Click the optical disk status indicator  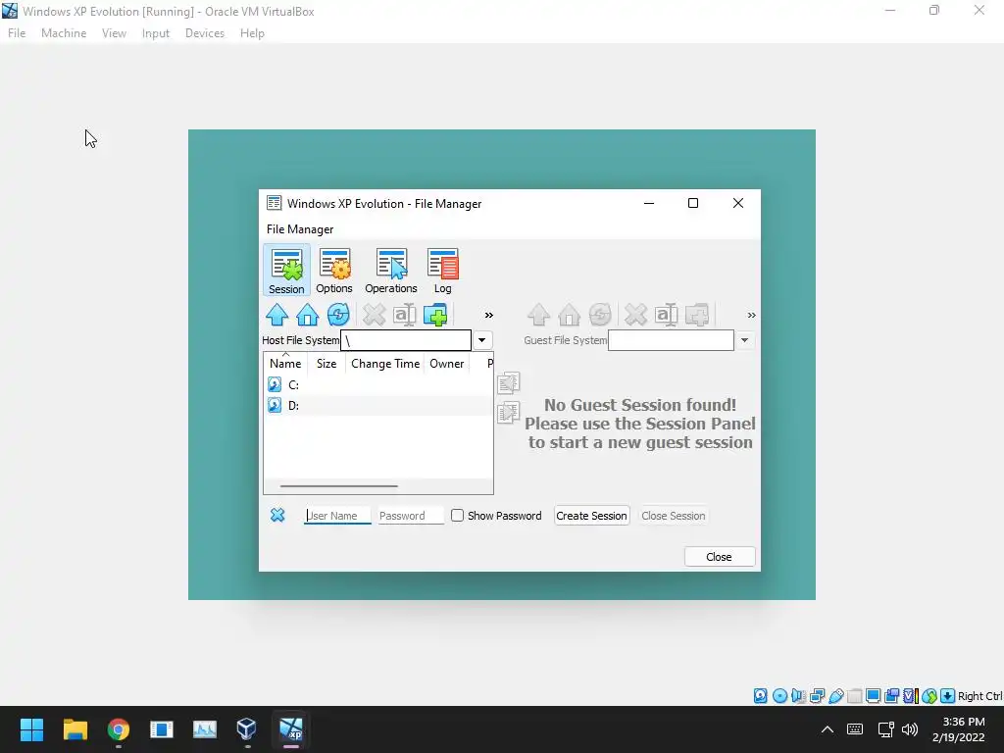779,696
